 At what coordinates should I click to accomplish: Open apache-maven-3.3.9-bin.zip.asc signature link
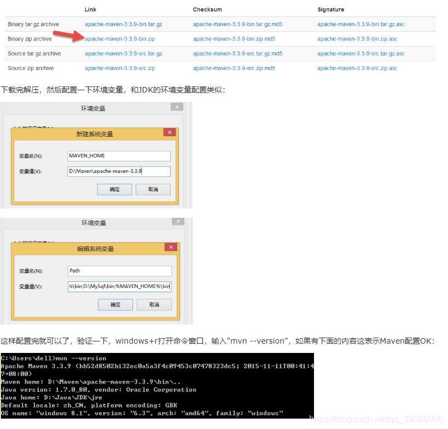point(357,39)
